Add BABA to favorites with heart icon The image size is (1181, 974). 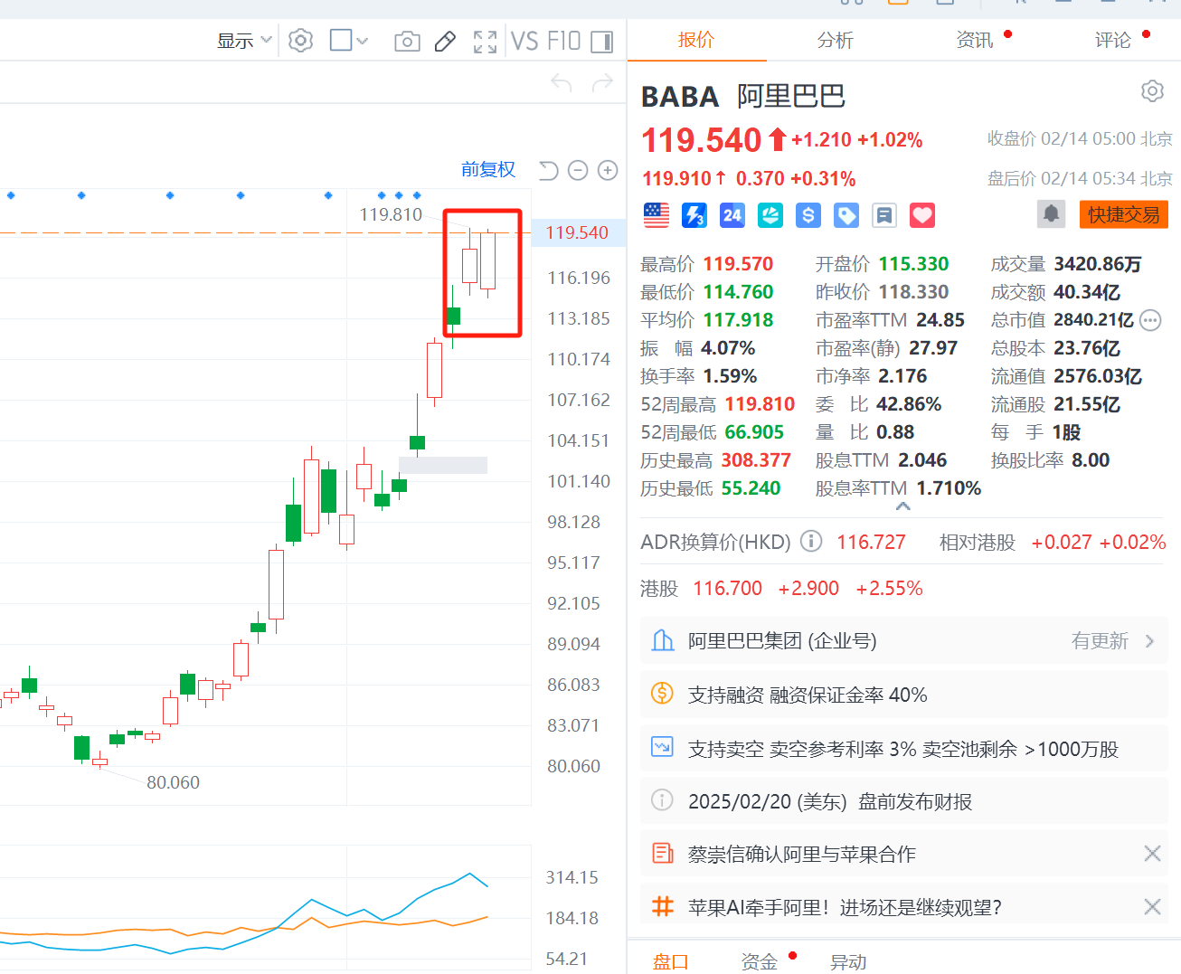point(922,215)
